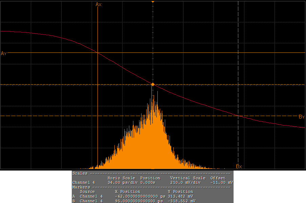Click the 210.0 mV/div vertical scale value
Screen dimensions: 306x203
click(185, 182)
